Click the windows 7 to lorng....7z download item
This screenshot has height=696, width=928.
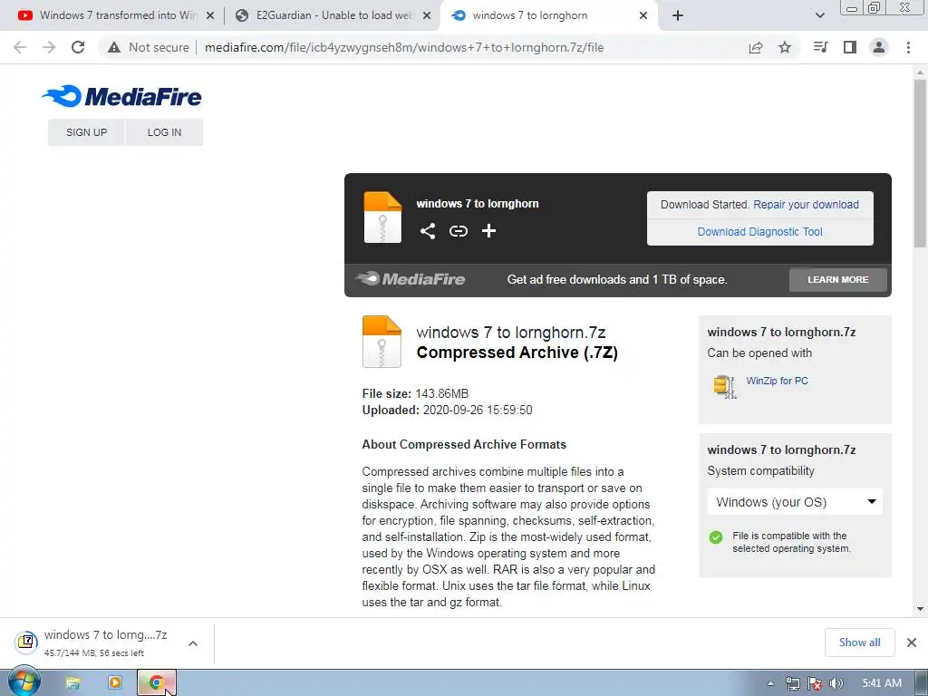(105, 643)
